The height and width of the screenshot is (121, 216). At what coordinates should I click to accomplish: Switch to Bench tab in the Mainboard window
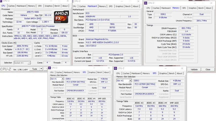(x=128, y=6)
